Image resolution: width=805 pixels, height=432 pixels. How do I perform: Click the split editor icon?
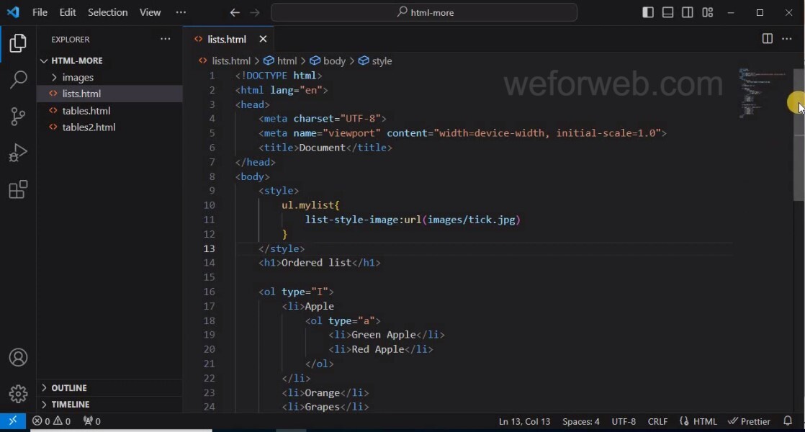[x=767, y=39]
